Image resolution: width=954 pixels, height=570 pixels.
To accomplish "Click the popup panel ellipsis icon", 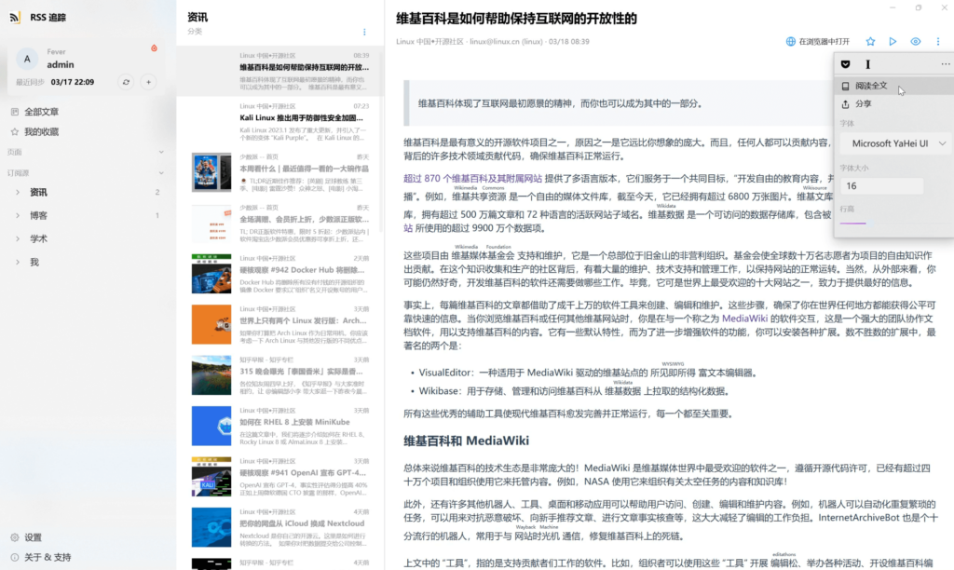I will pos(945,64).
